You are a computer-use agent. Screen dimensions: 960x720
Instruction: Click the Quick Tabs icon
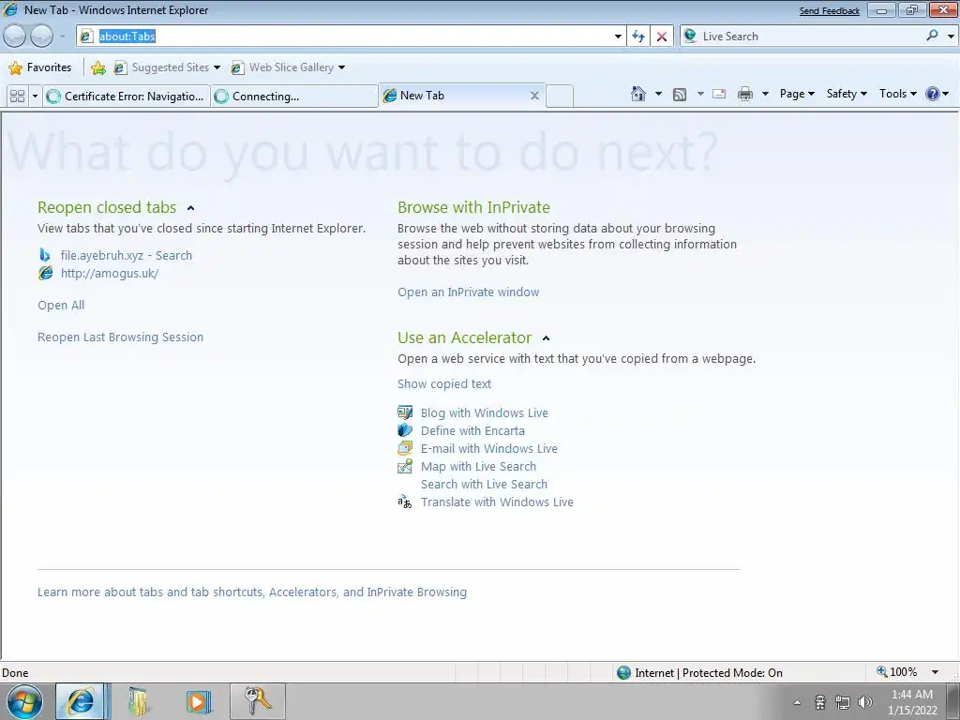tap(18, 97)
